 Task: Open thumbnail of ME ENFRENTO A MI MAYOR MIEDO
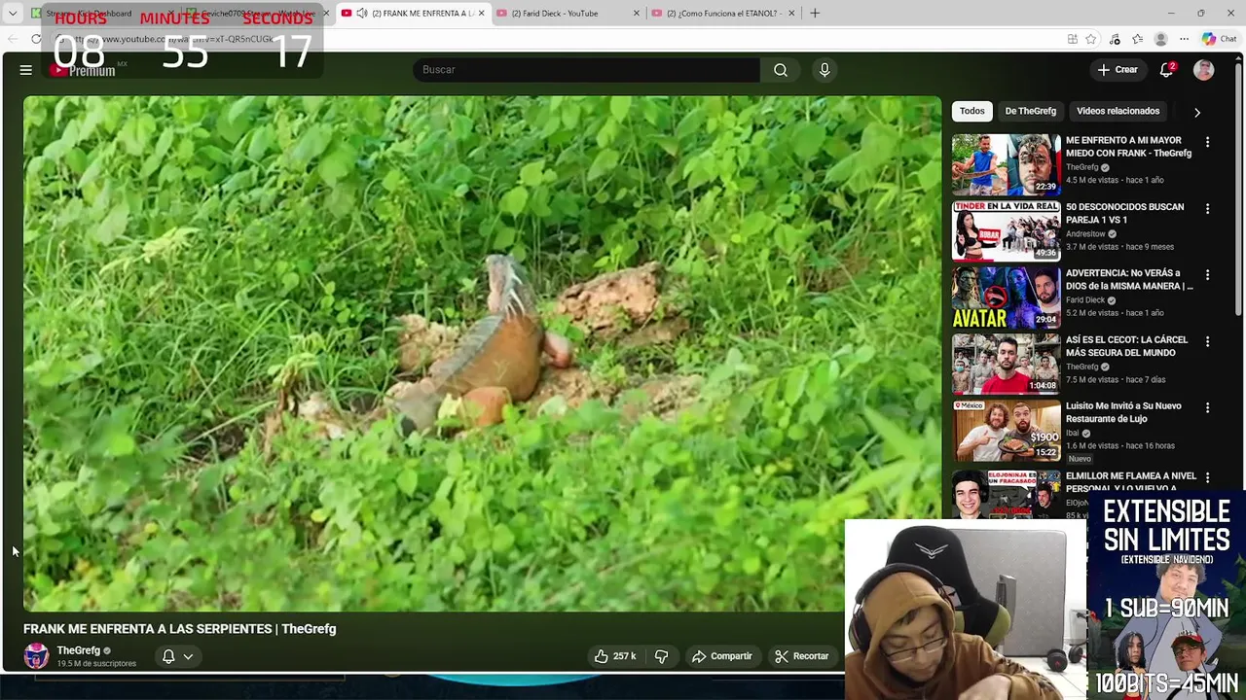pyautogui.click(x=1006, y=164)
